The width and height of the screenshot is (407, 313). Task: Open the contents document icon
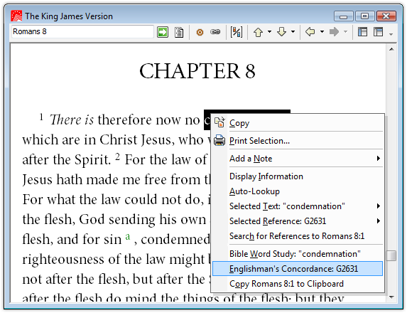(x=179, y=32)
